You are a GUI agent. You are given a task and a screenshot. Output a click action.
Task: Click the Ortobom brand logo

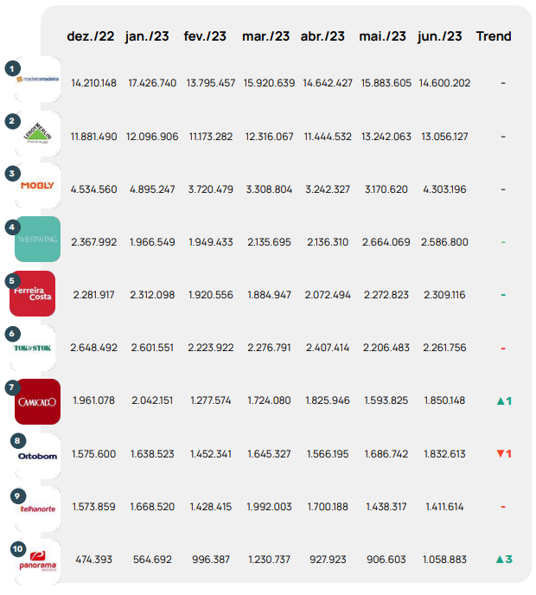pyautogui.click(x=38, y=455)
